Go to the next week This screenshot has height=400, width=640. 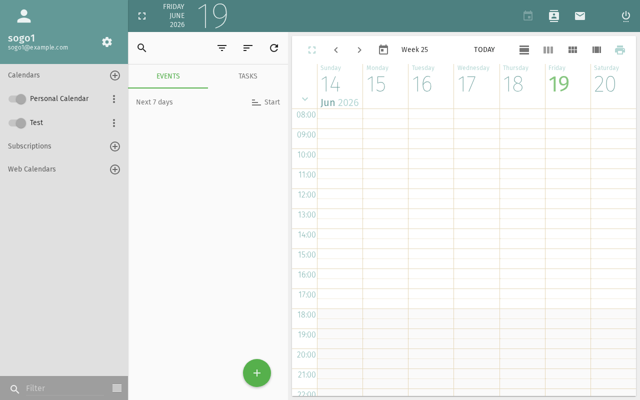(359, 50)
